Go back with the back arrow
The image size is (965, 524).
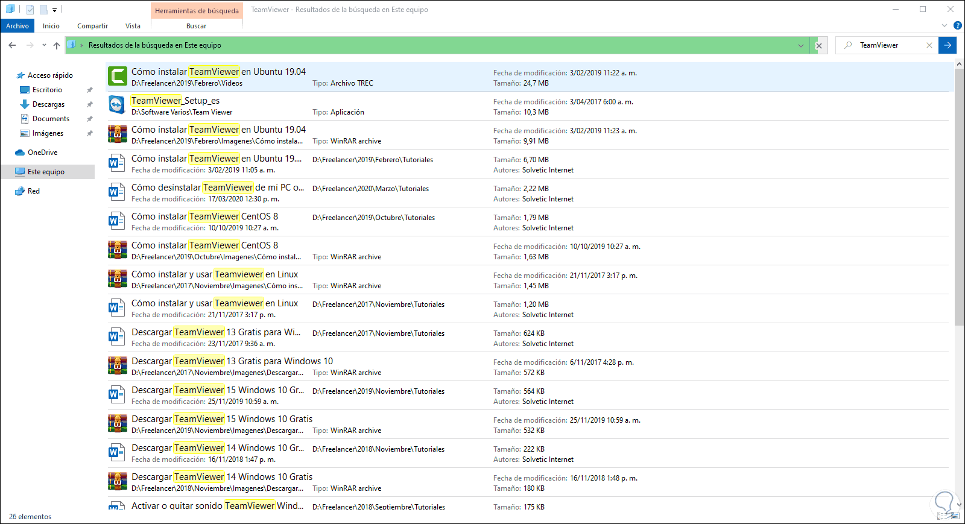coord(12,45)
